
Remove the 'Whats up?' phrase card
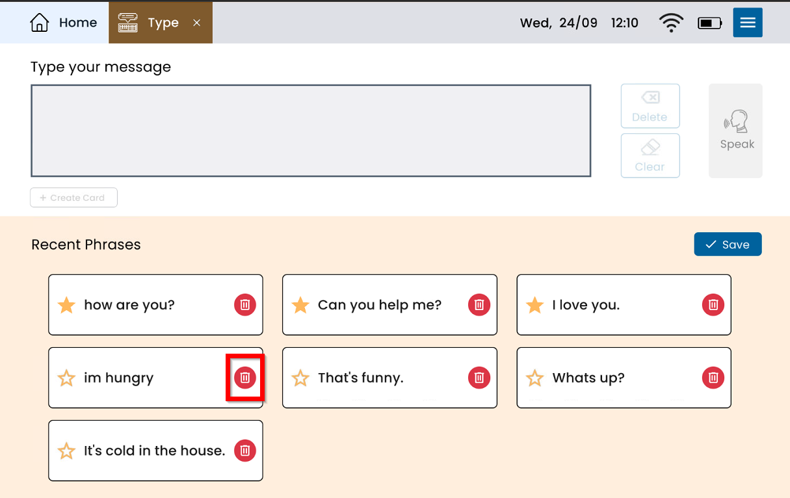[713, 378]
